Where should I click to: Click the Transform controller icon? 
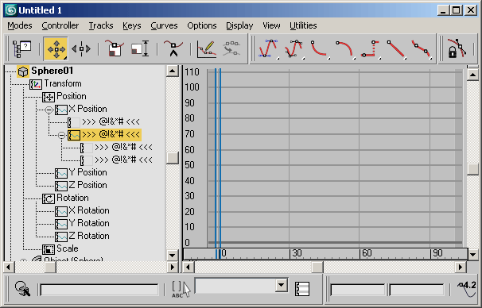pyautogui.click(x=36, y=84)
